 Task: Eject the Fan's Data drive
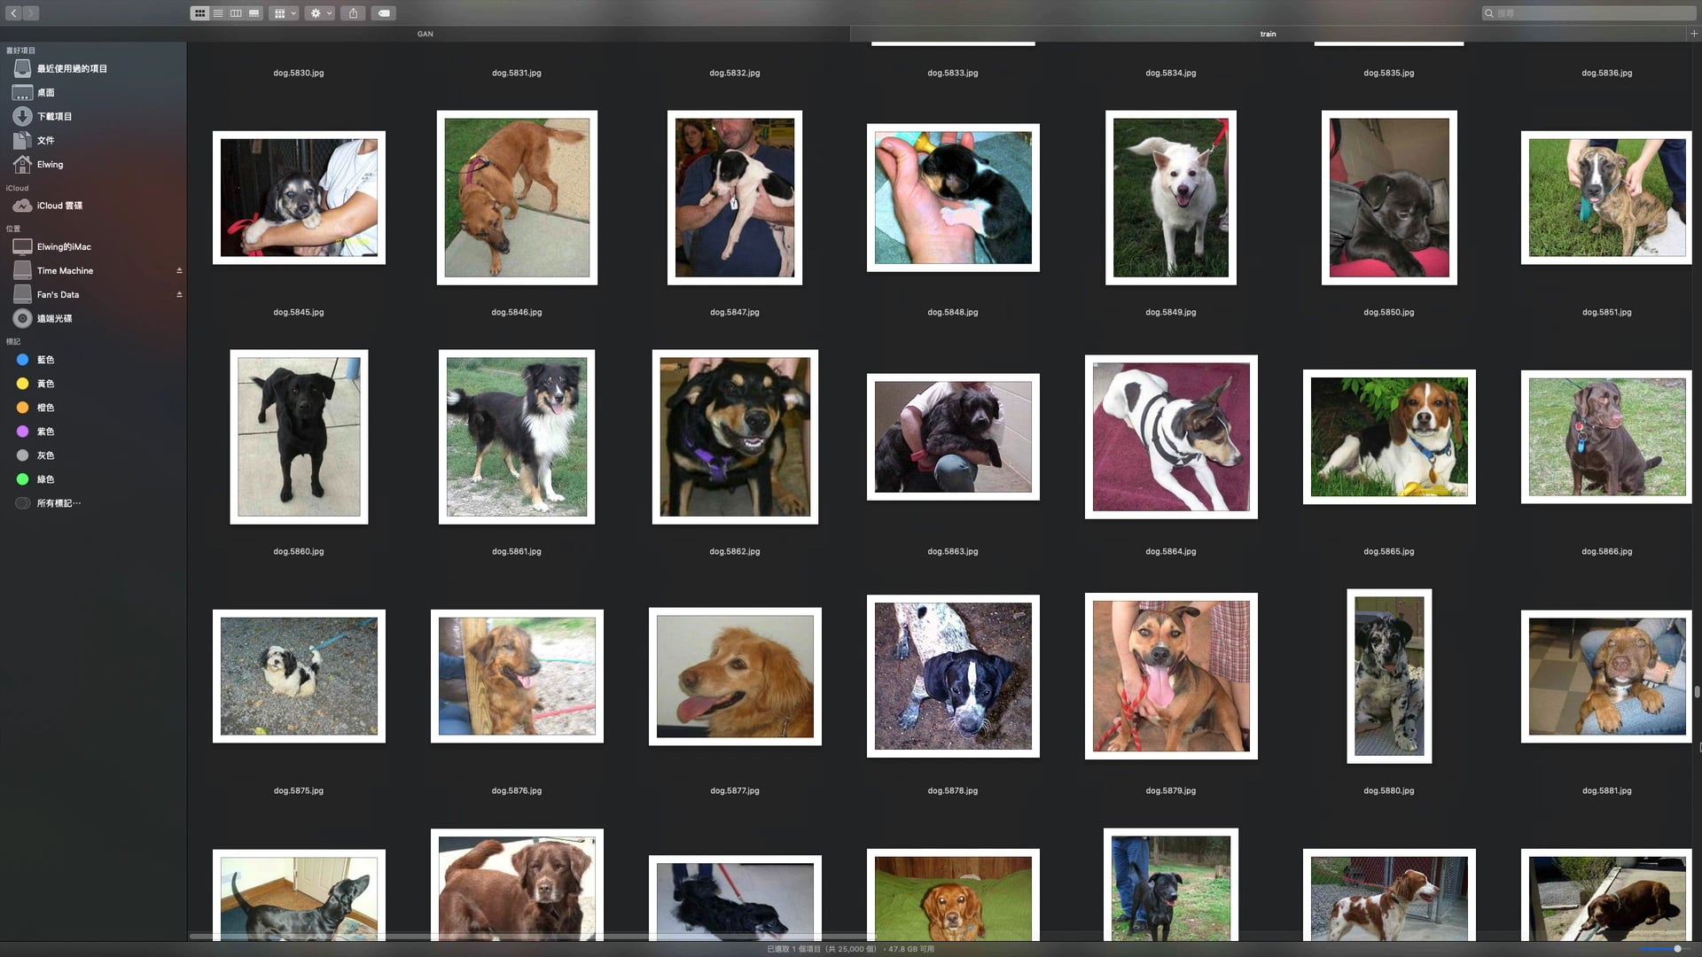point(179,295)
